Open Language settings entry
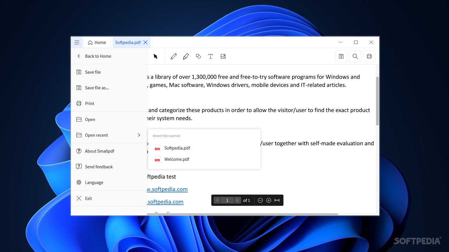The image size is (449, 252). (x=109, y=182)
